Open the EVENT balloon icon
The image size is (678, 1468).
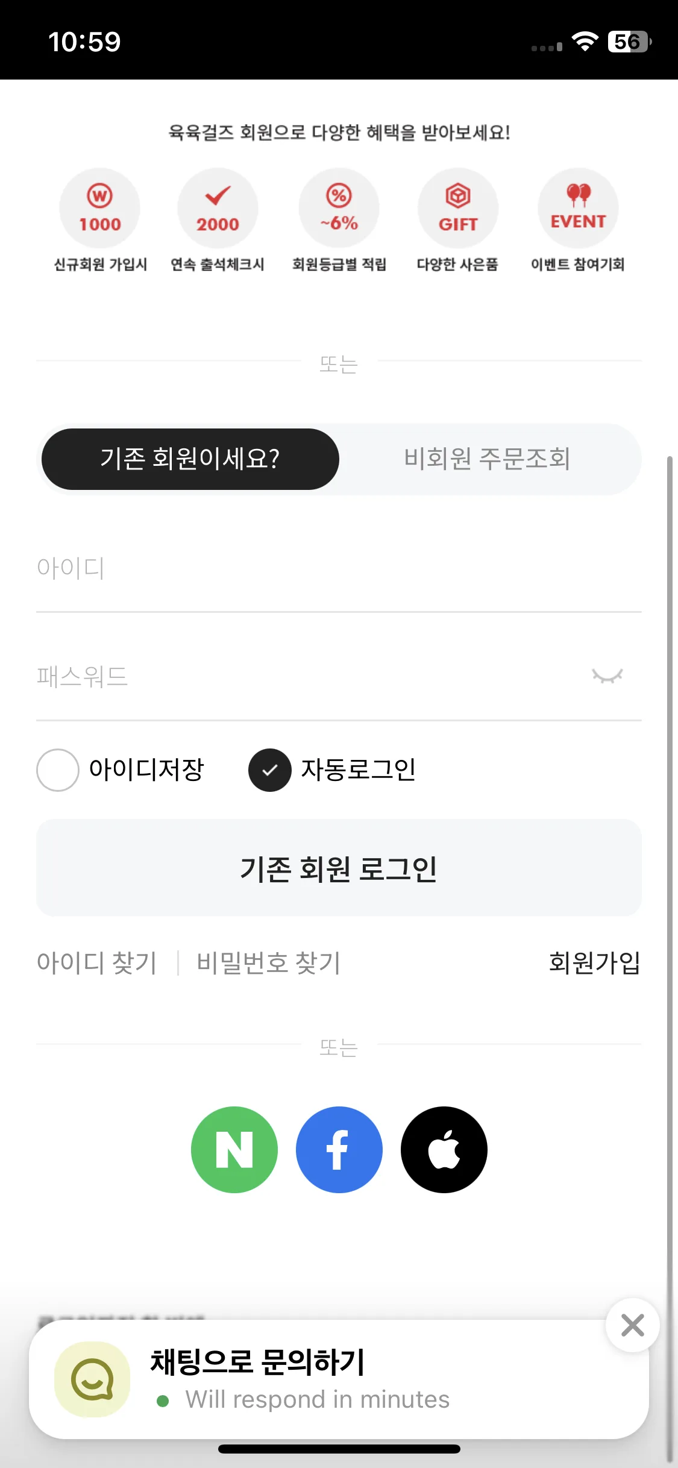(578, 208)
